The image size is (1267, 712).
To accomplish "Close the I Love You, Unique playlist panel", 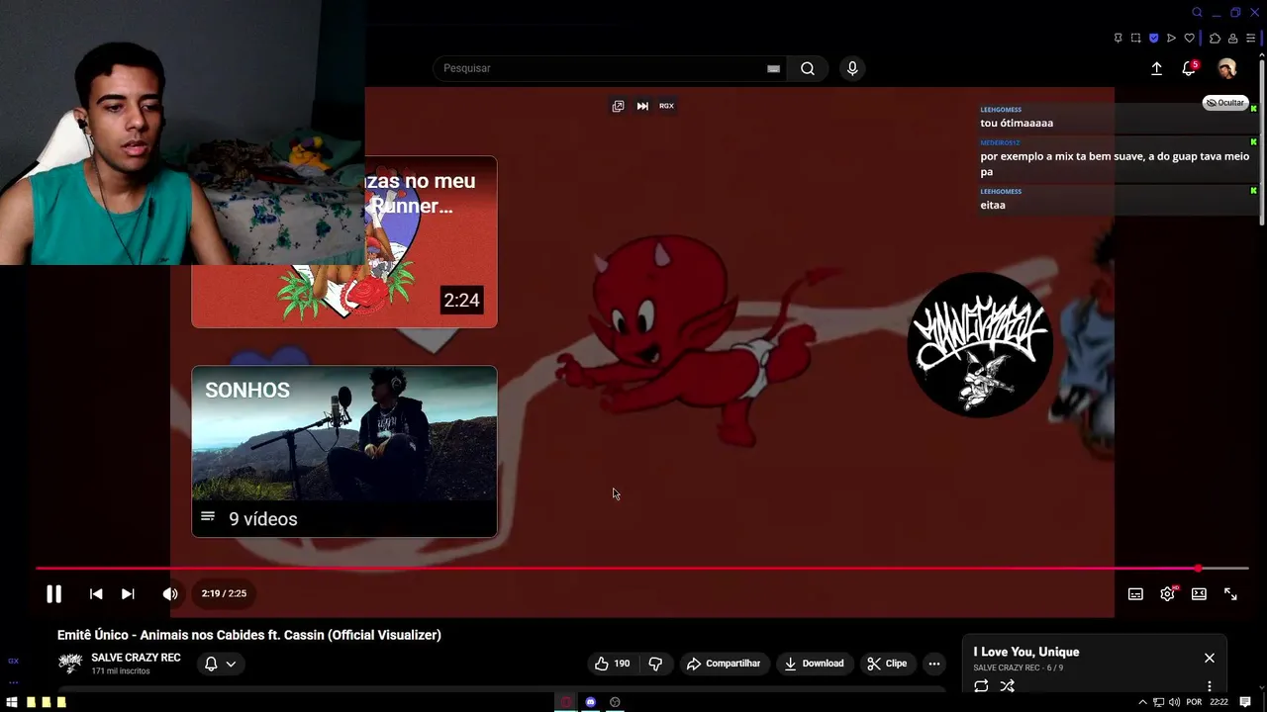I will 1209,658.
